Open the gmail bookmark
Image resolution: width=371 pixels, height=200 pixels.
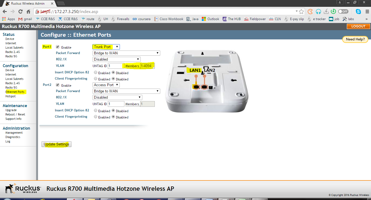click(x=26, y=19)
